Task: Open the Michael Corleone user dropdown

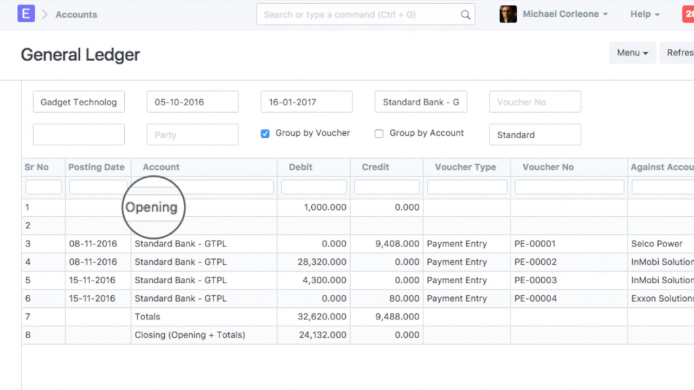Action: [x=565, y=14]
